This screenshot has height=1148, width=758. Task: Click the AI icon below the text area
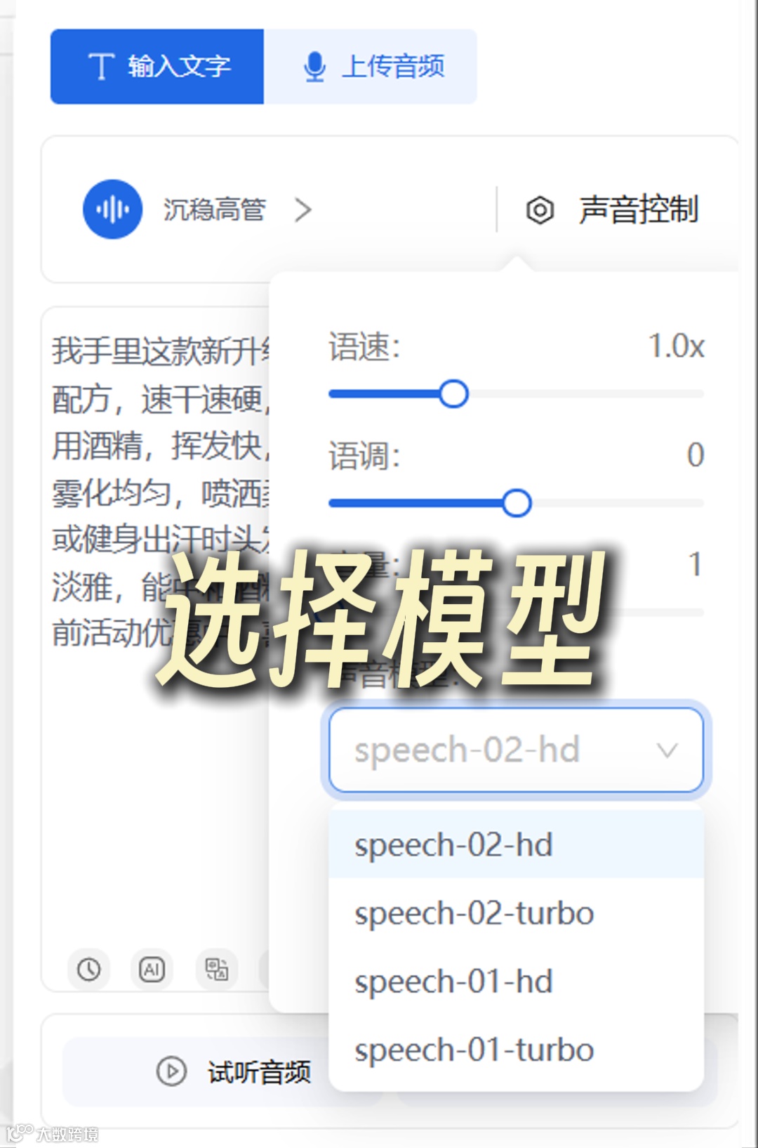click(152, 970)
